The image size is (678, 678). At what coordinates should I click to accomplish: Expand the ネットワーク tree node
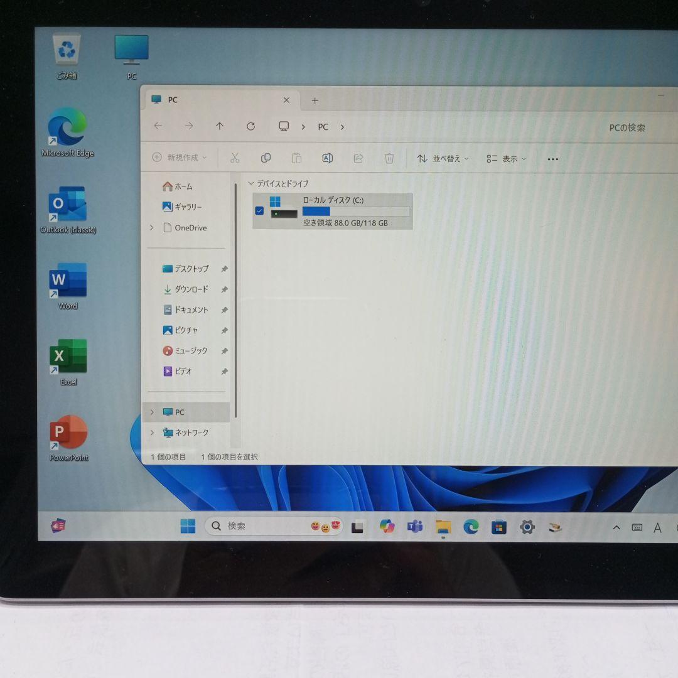pyautogui.click(x=152, y=433)
